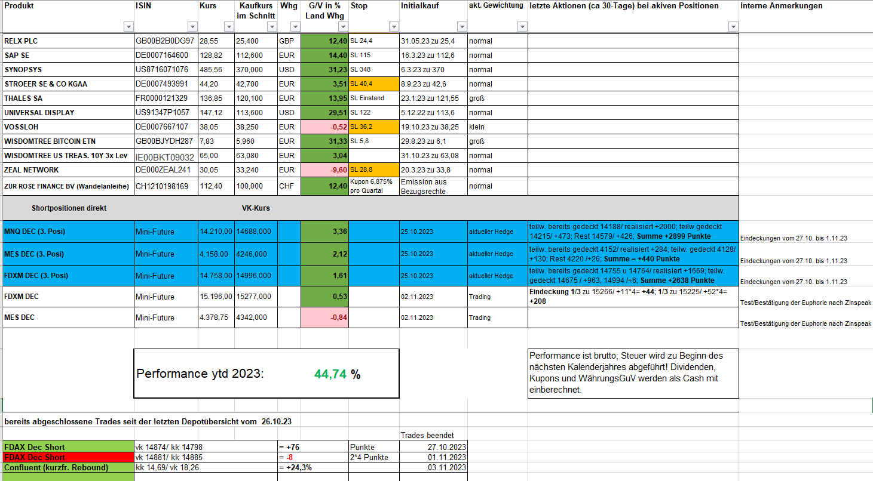Viewport: 873px width, 481px height.
Task: Open the Kaufkurs im Schnitt filter dropdown
Action: coord(272,27)
